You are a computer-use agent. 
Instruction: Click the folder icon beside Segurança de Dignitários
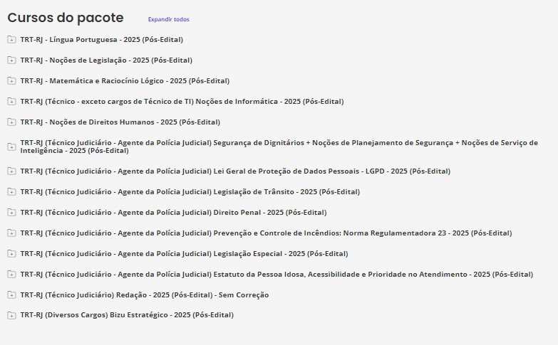[x=11, y=147]
